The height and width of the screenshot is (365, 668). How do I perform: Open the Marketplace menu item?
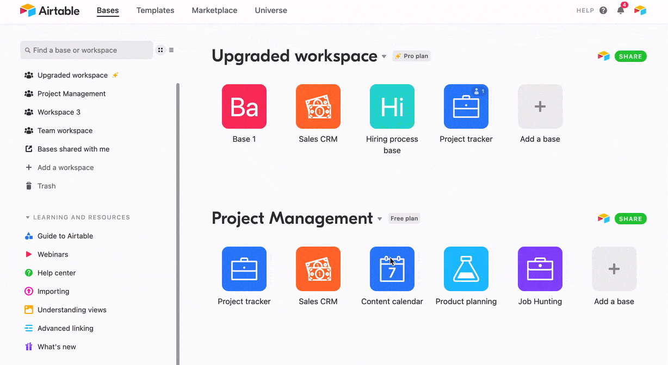(x=214, y=10)
